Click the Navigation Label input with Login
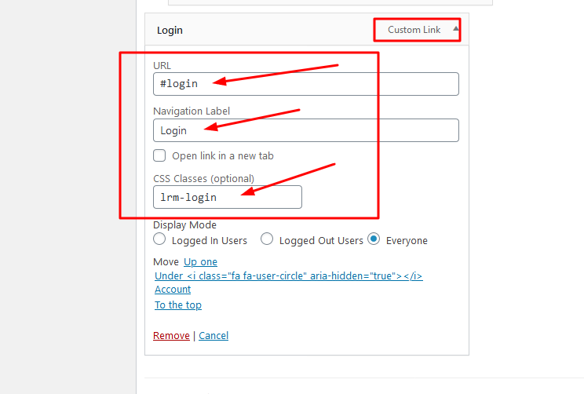Image resolution: width=584 pixels, height=394 pixels. (306, 130)
